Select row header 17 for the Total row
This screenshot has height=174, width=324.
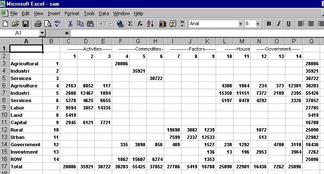(4, 166)
